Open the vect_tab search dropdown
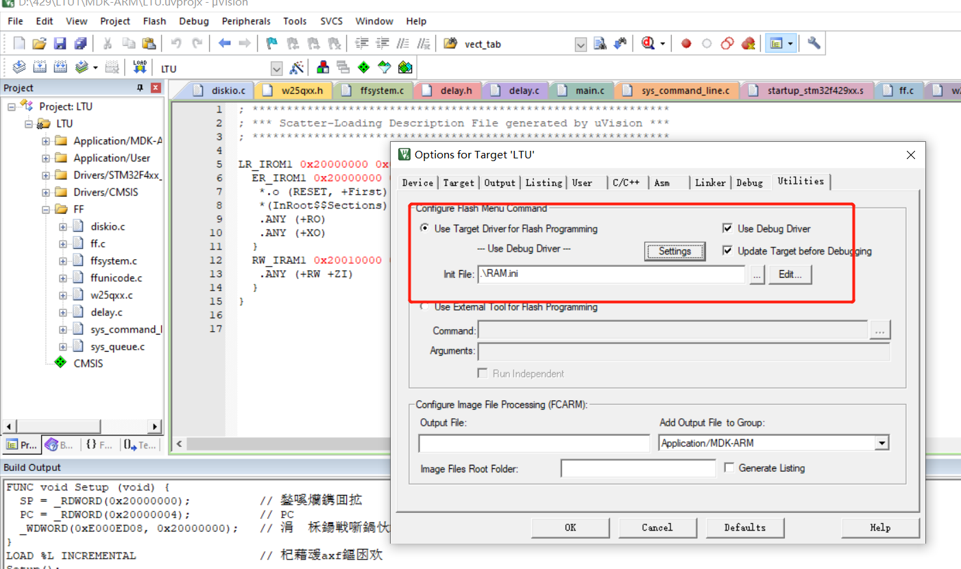Viewport: 961px width, 569px height. coord(581,45)
